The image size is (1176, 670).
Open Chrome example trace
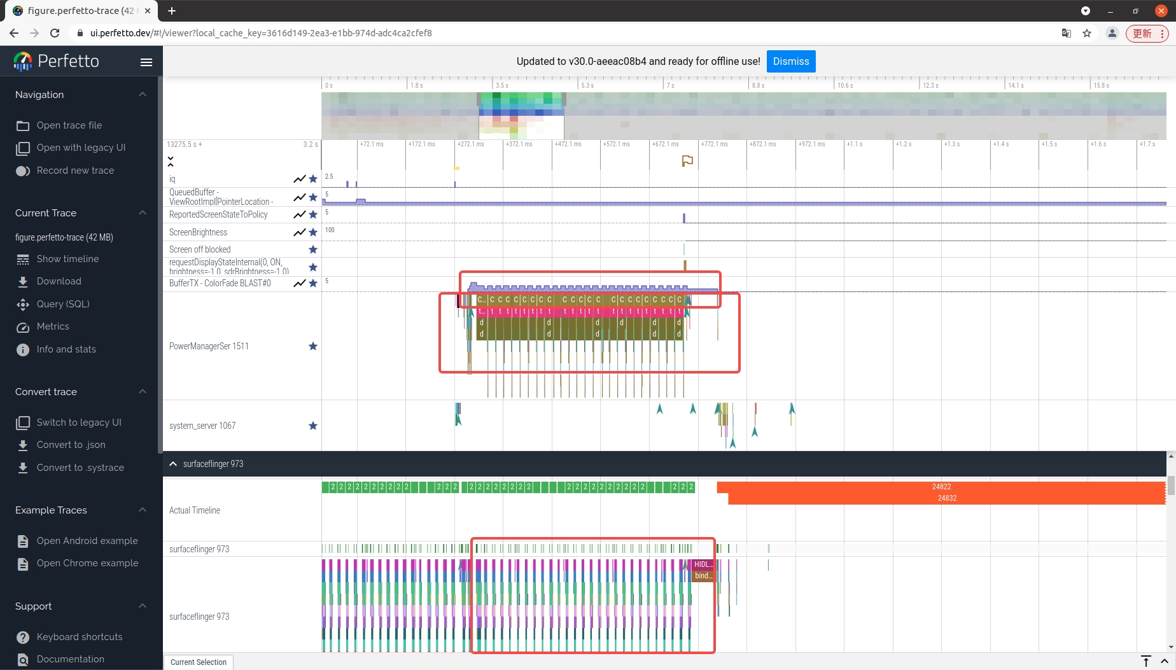pos(87,563)
